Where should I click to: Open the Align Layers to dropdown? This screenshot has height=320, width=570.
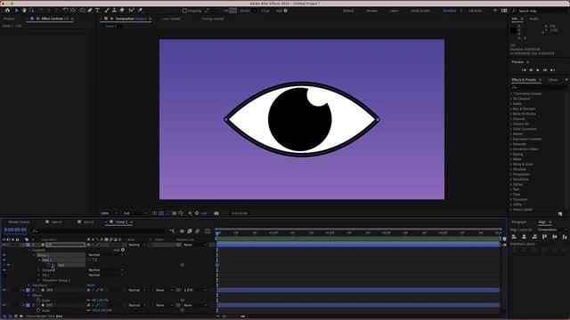click(551, 229)
